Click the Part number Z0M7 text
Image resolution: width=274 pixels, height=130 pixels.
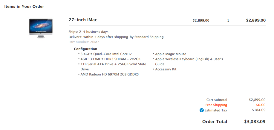pos(84,42)
